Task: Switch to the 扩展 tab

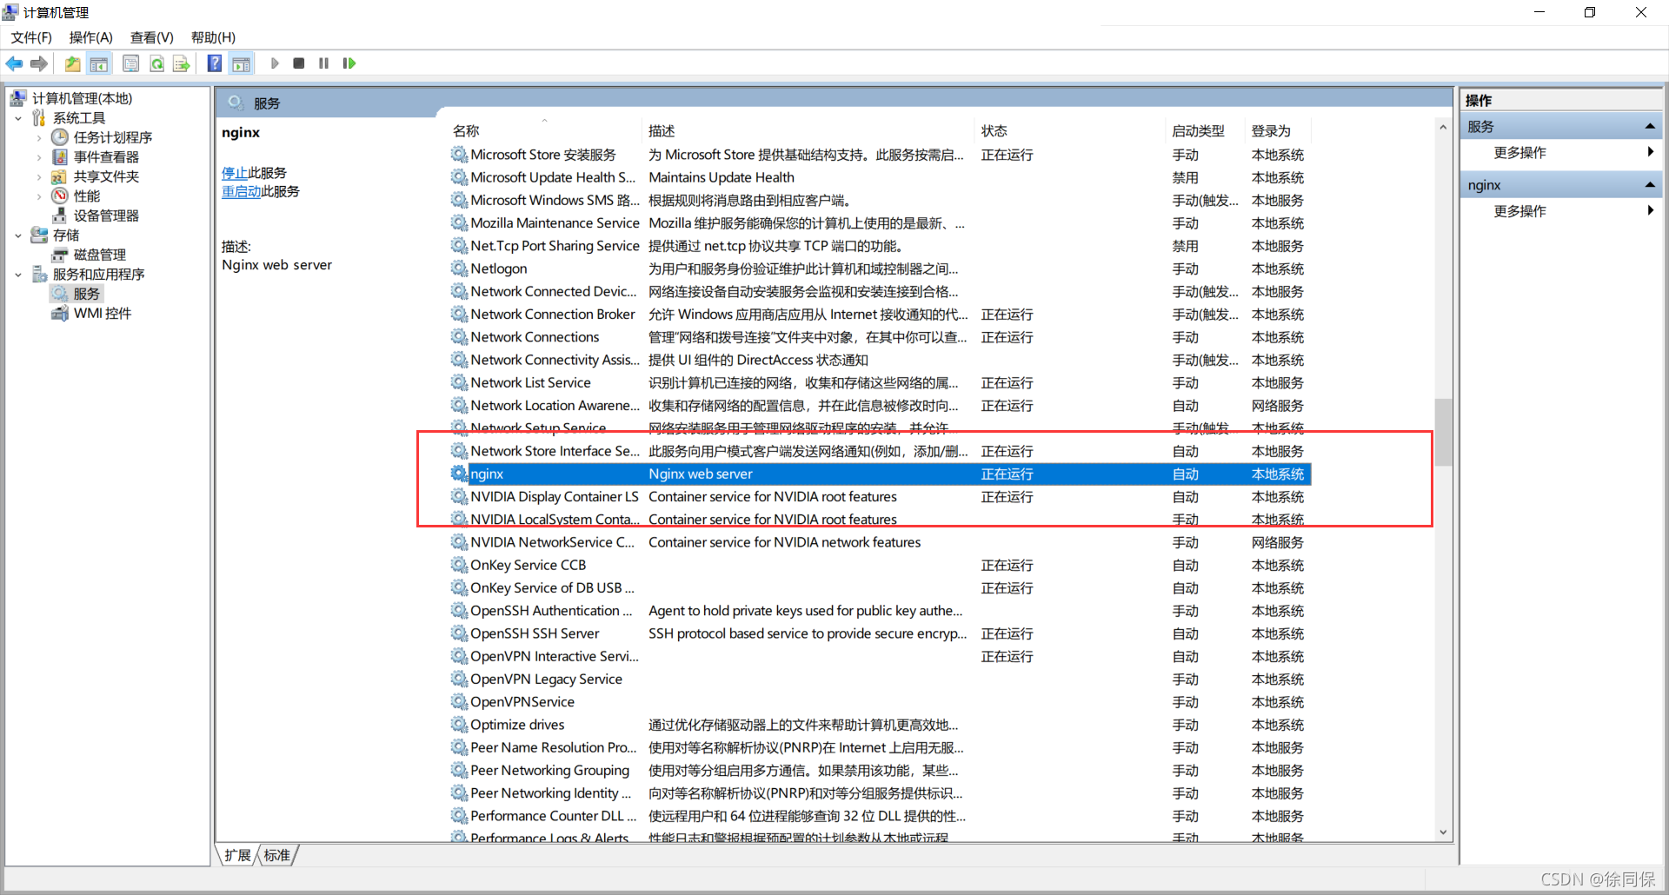Action: click(x=237, y=856)
